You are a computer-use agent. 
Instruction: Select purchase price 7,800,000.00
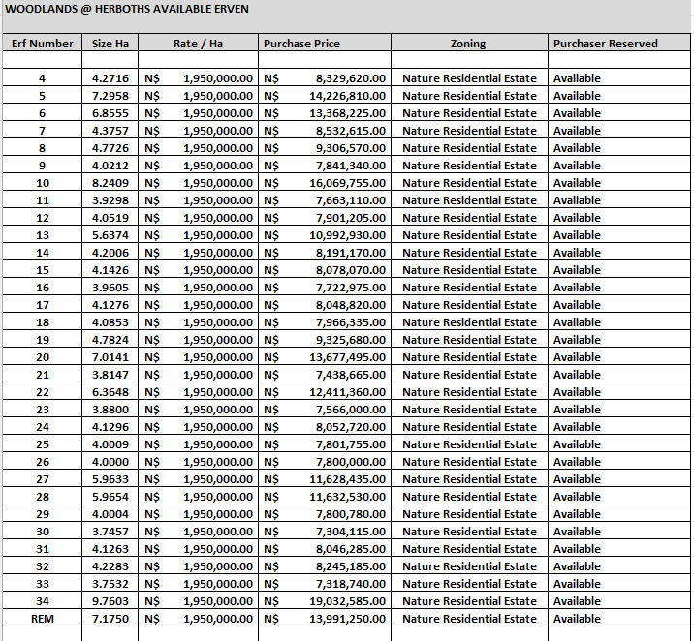(x=350, y=462)
